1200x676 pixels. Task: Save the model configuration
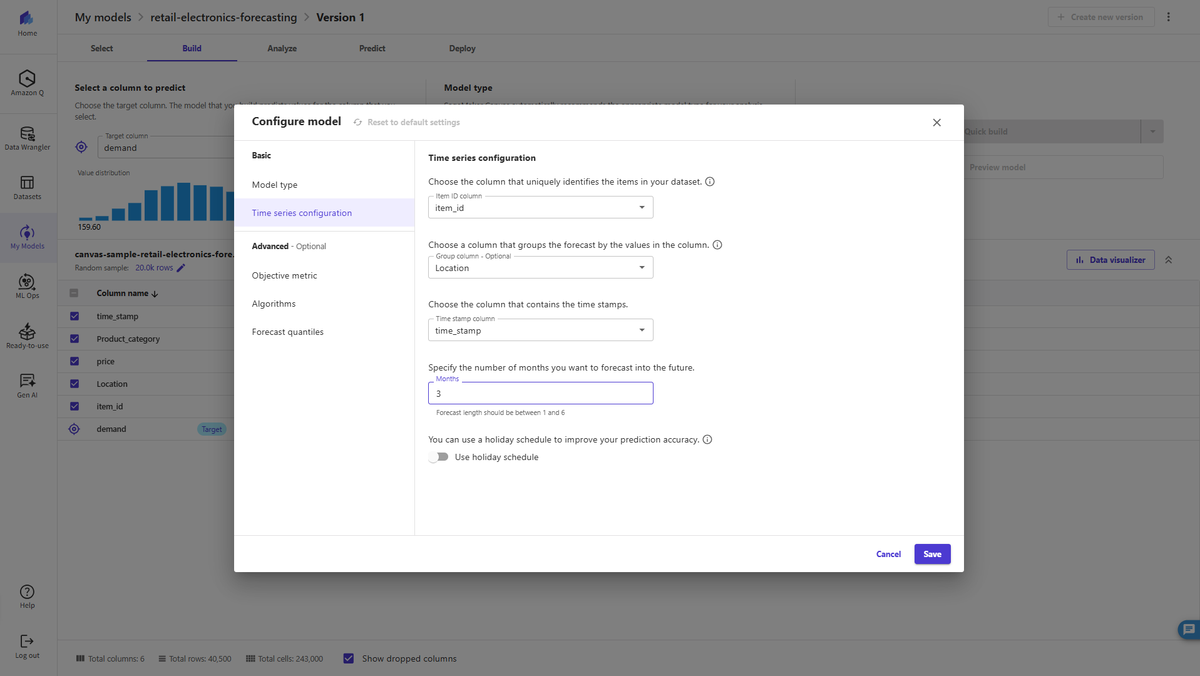click(x=932, y=554)
